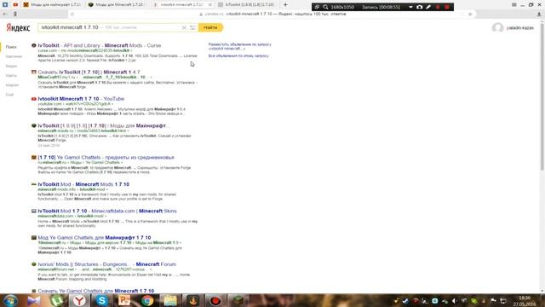The height and width of the screenshot is (307, 545).
Task: Click the yellow Найти search button
Action: (210, 27)
